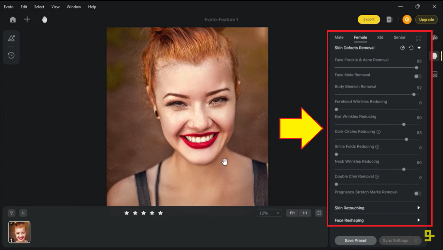Viewport: 443px width, 250px height.
Task: Click the Save Preset button
Action: coord(355,241)
